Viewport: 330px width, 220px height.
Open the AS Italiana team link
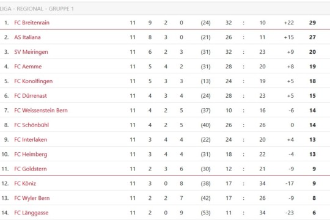coord(28,37)
